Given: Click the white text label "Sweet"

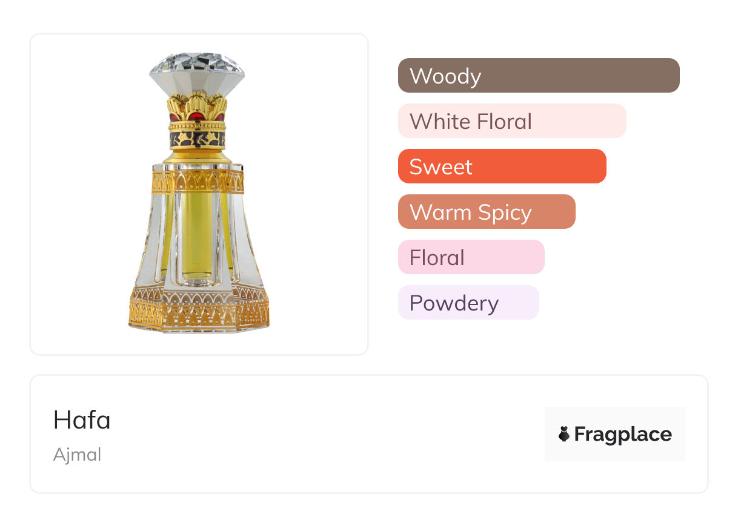Looking at the screenshot, I should tap(440, 166).
